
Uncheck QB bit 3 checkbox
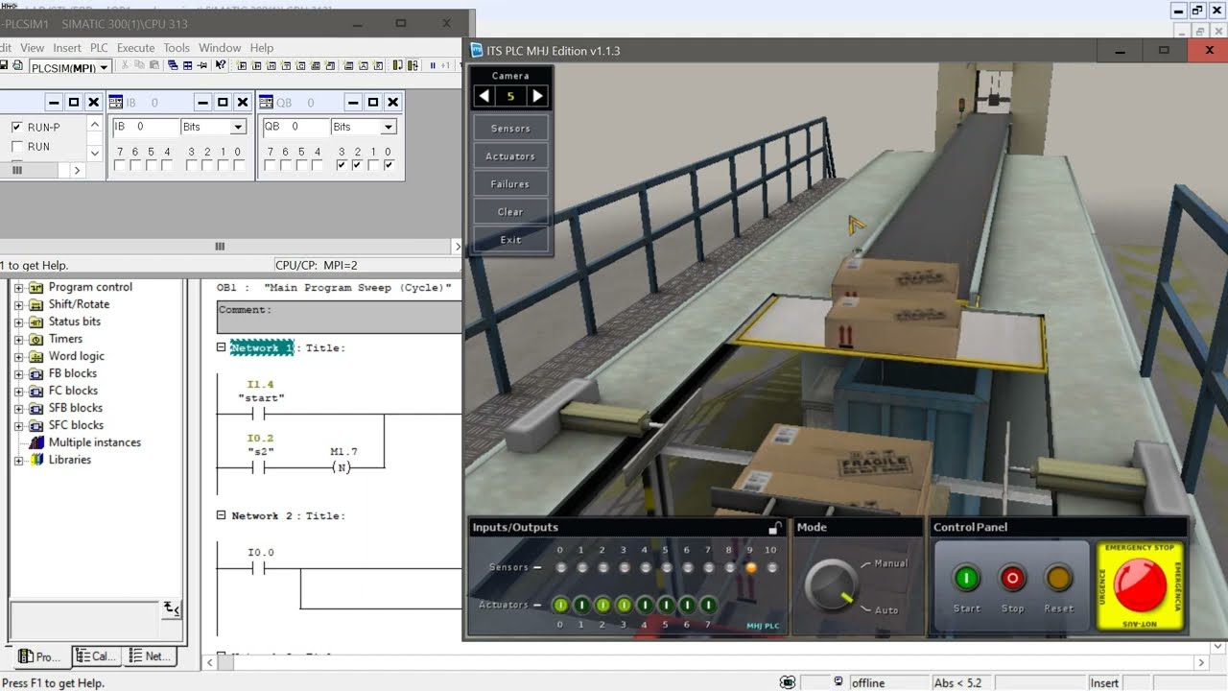click(342, 165)
